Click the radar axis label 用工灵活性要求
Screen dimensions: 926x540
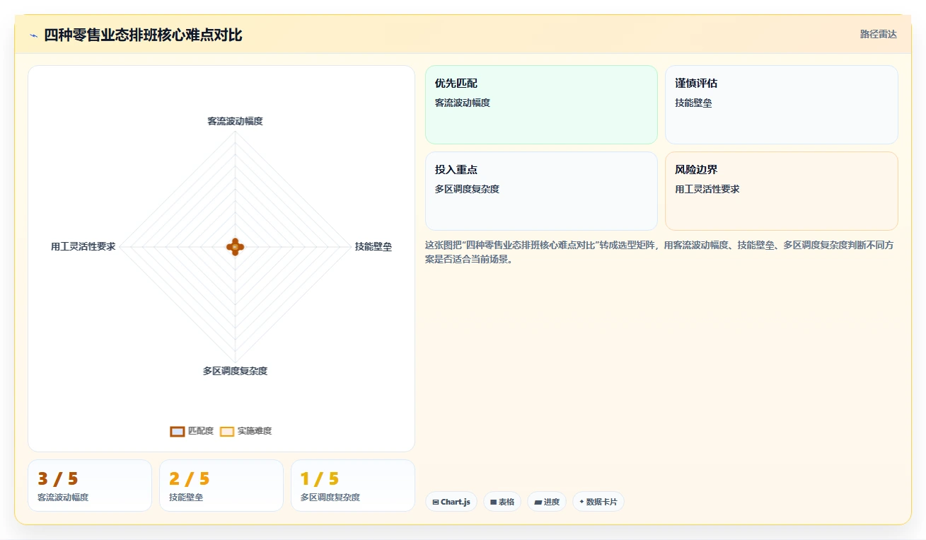tap(83, 246)
